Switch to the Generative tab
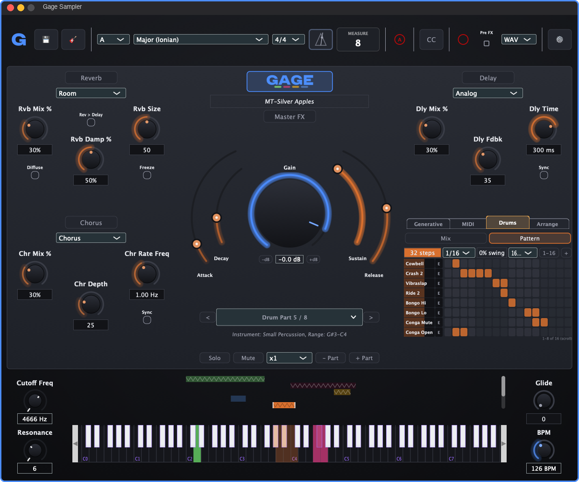 [x=428, y=224]
